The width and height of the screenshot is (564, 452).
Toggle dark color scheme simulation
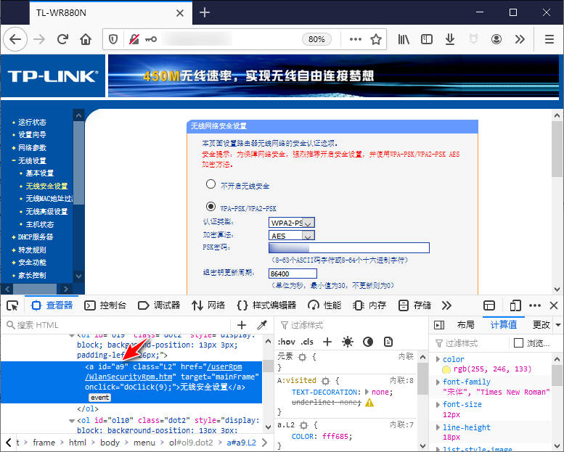367,342
